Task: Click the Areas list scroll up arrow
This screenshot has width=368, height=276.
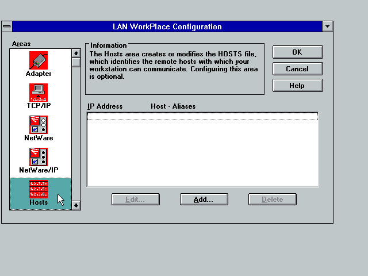Action: click(x=76, y=53)
